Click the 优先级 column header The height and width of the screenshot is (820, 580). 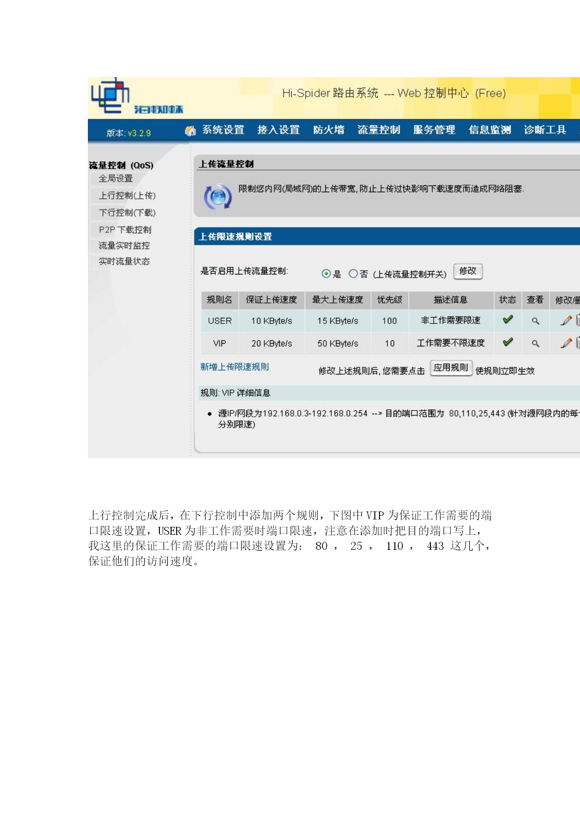[390, 300]
